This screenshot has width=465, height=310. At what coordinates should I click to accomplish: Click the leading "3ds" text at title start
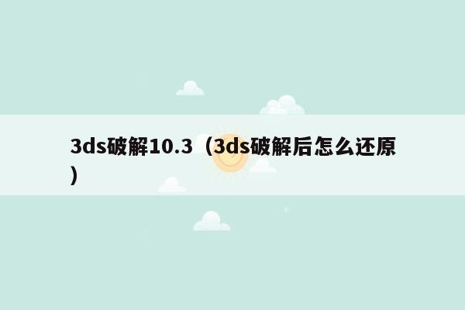88,146
